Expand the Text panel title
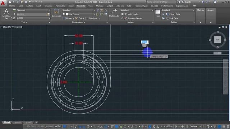The image size is (230, 129). 24,22
